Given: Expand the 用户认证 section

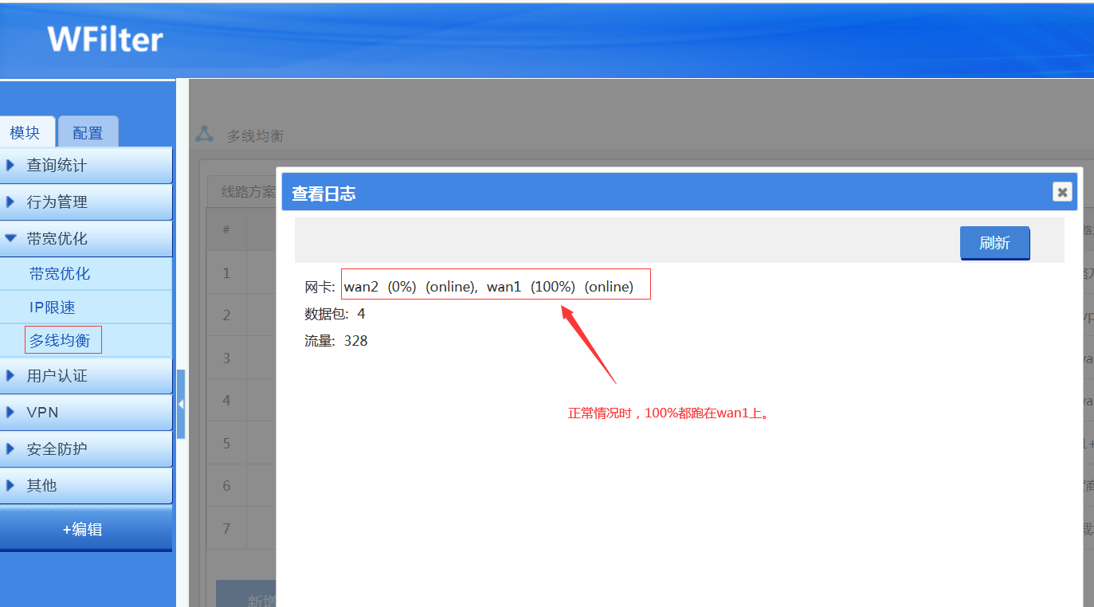Looking at the screenshot, I should [86, 376].
